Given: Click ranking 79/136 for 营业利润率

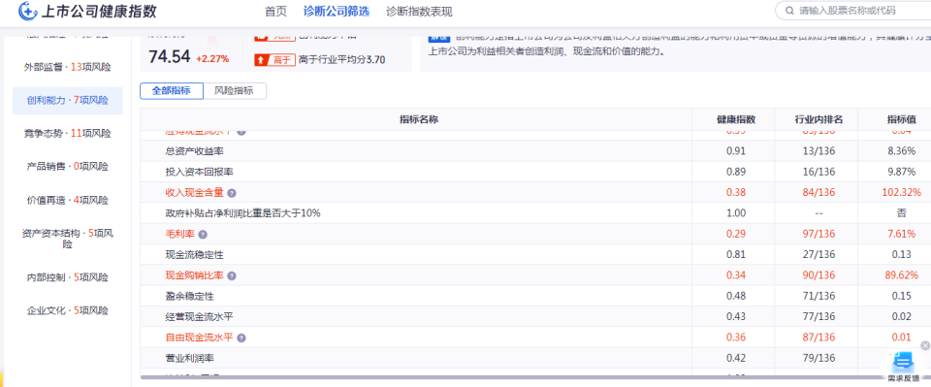Looking at the screenshot, I should click(819, 359).
